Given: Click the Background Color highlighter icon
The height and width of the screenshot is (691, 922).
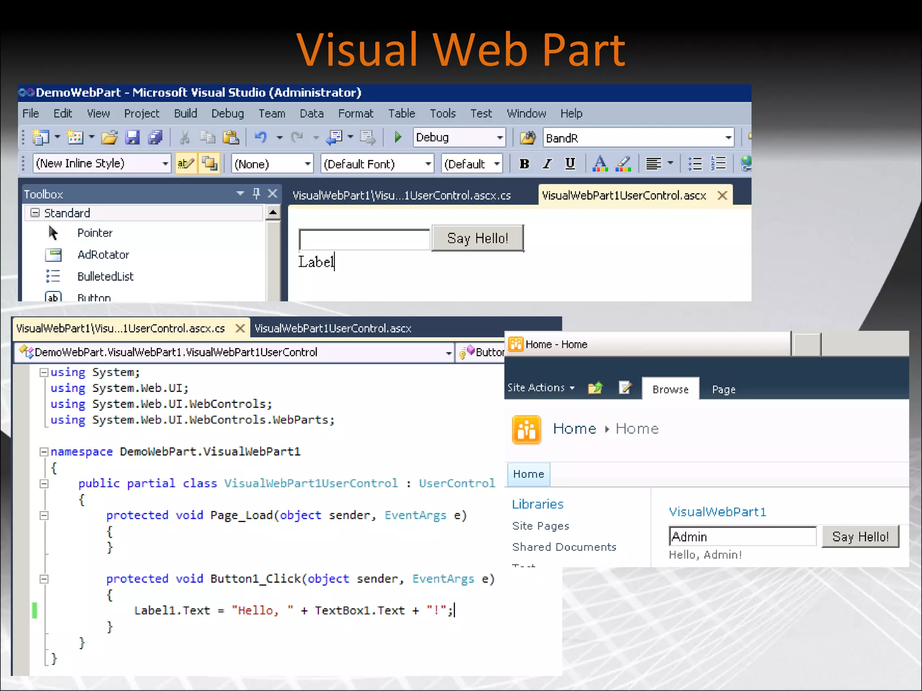Looking at the screenshot, I should tap(624, 164).
